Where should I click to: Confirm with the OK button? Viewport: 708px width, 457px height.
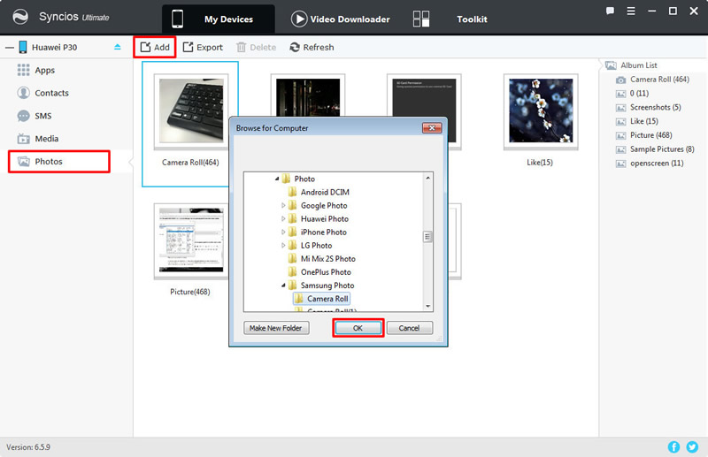358,328
